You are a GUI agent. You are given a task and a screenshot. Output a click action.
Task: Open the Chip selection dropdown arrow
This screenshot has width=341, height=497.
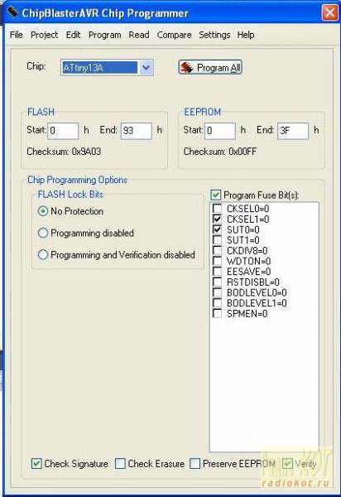click(x=146, y=67)
